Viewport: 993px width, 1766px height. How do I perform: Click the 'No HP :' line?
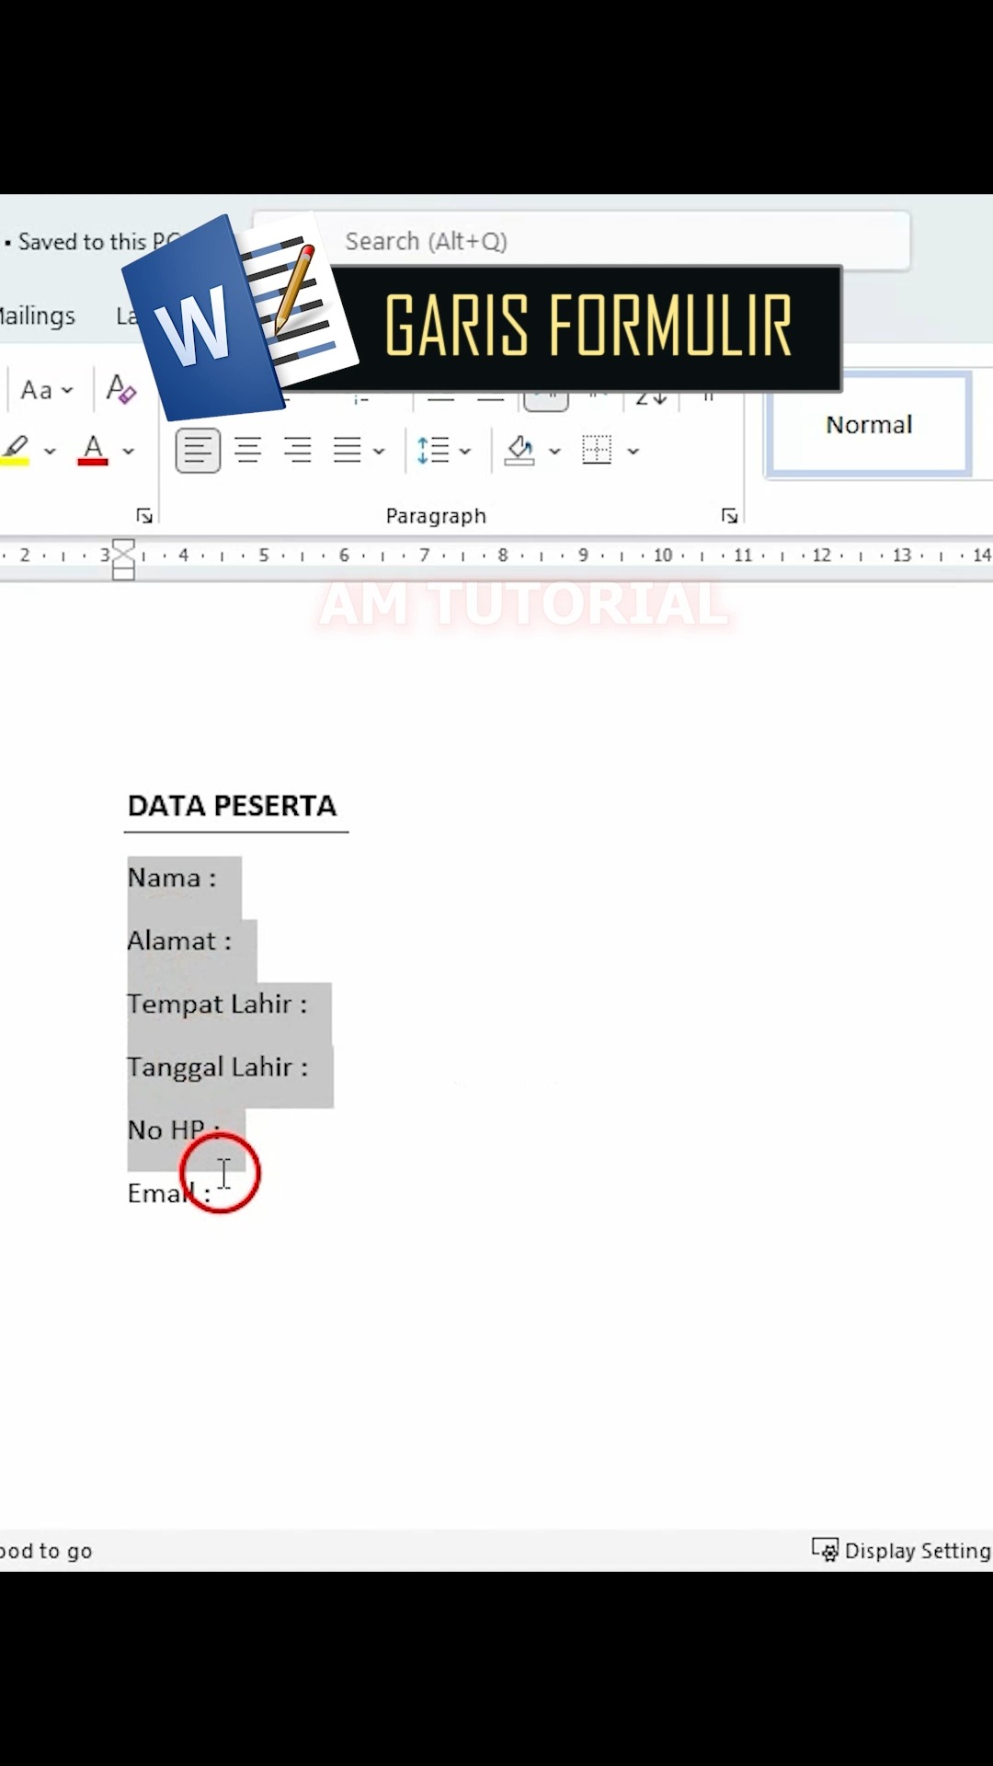174,1130
